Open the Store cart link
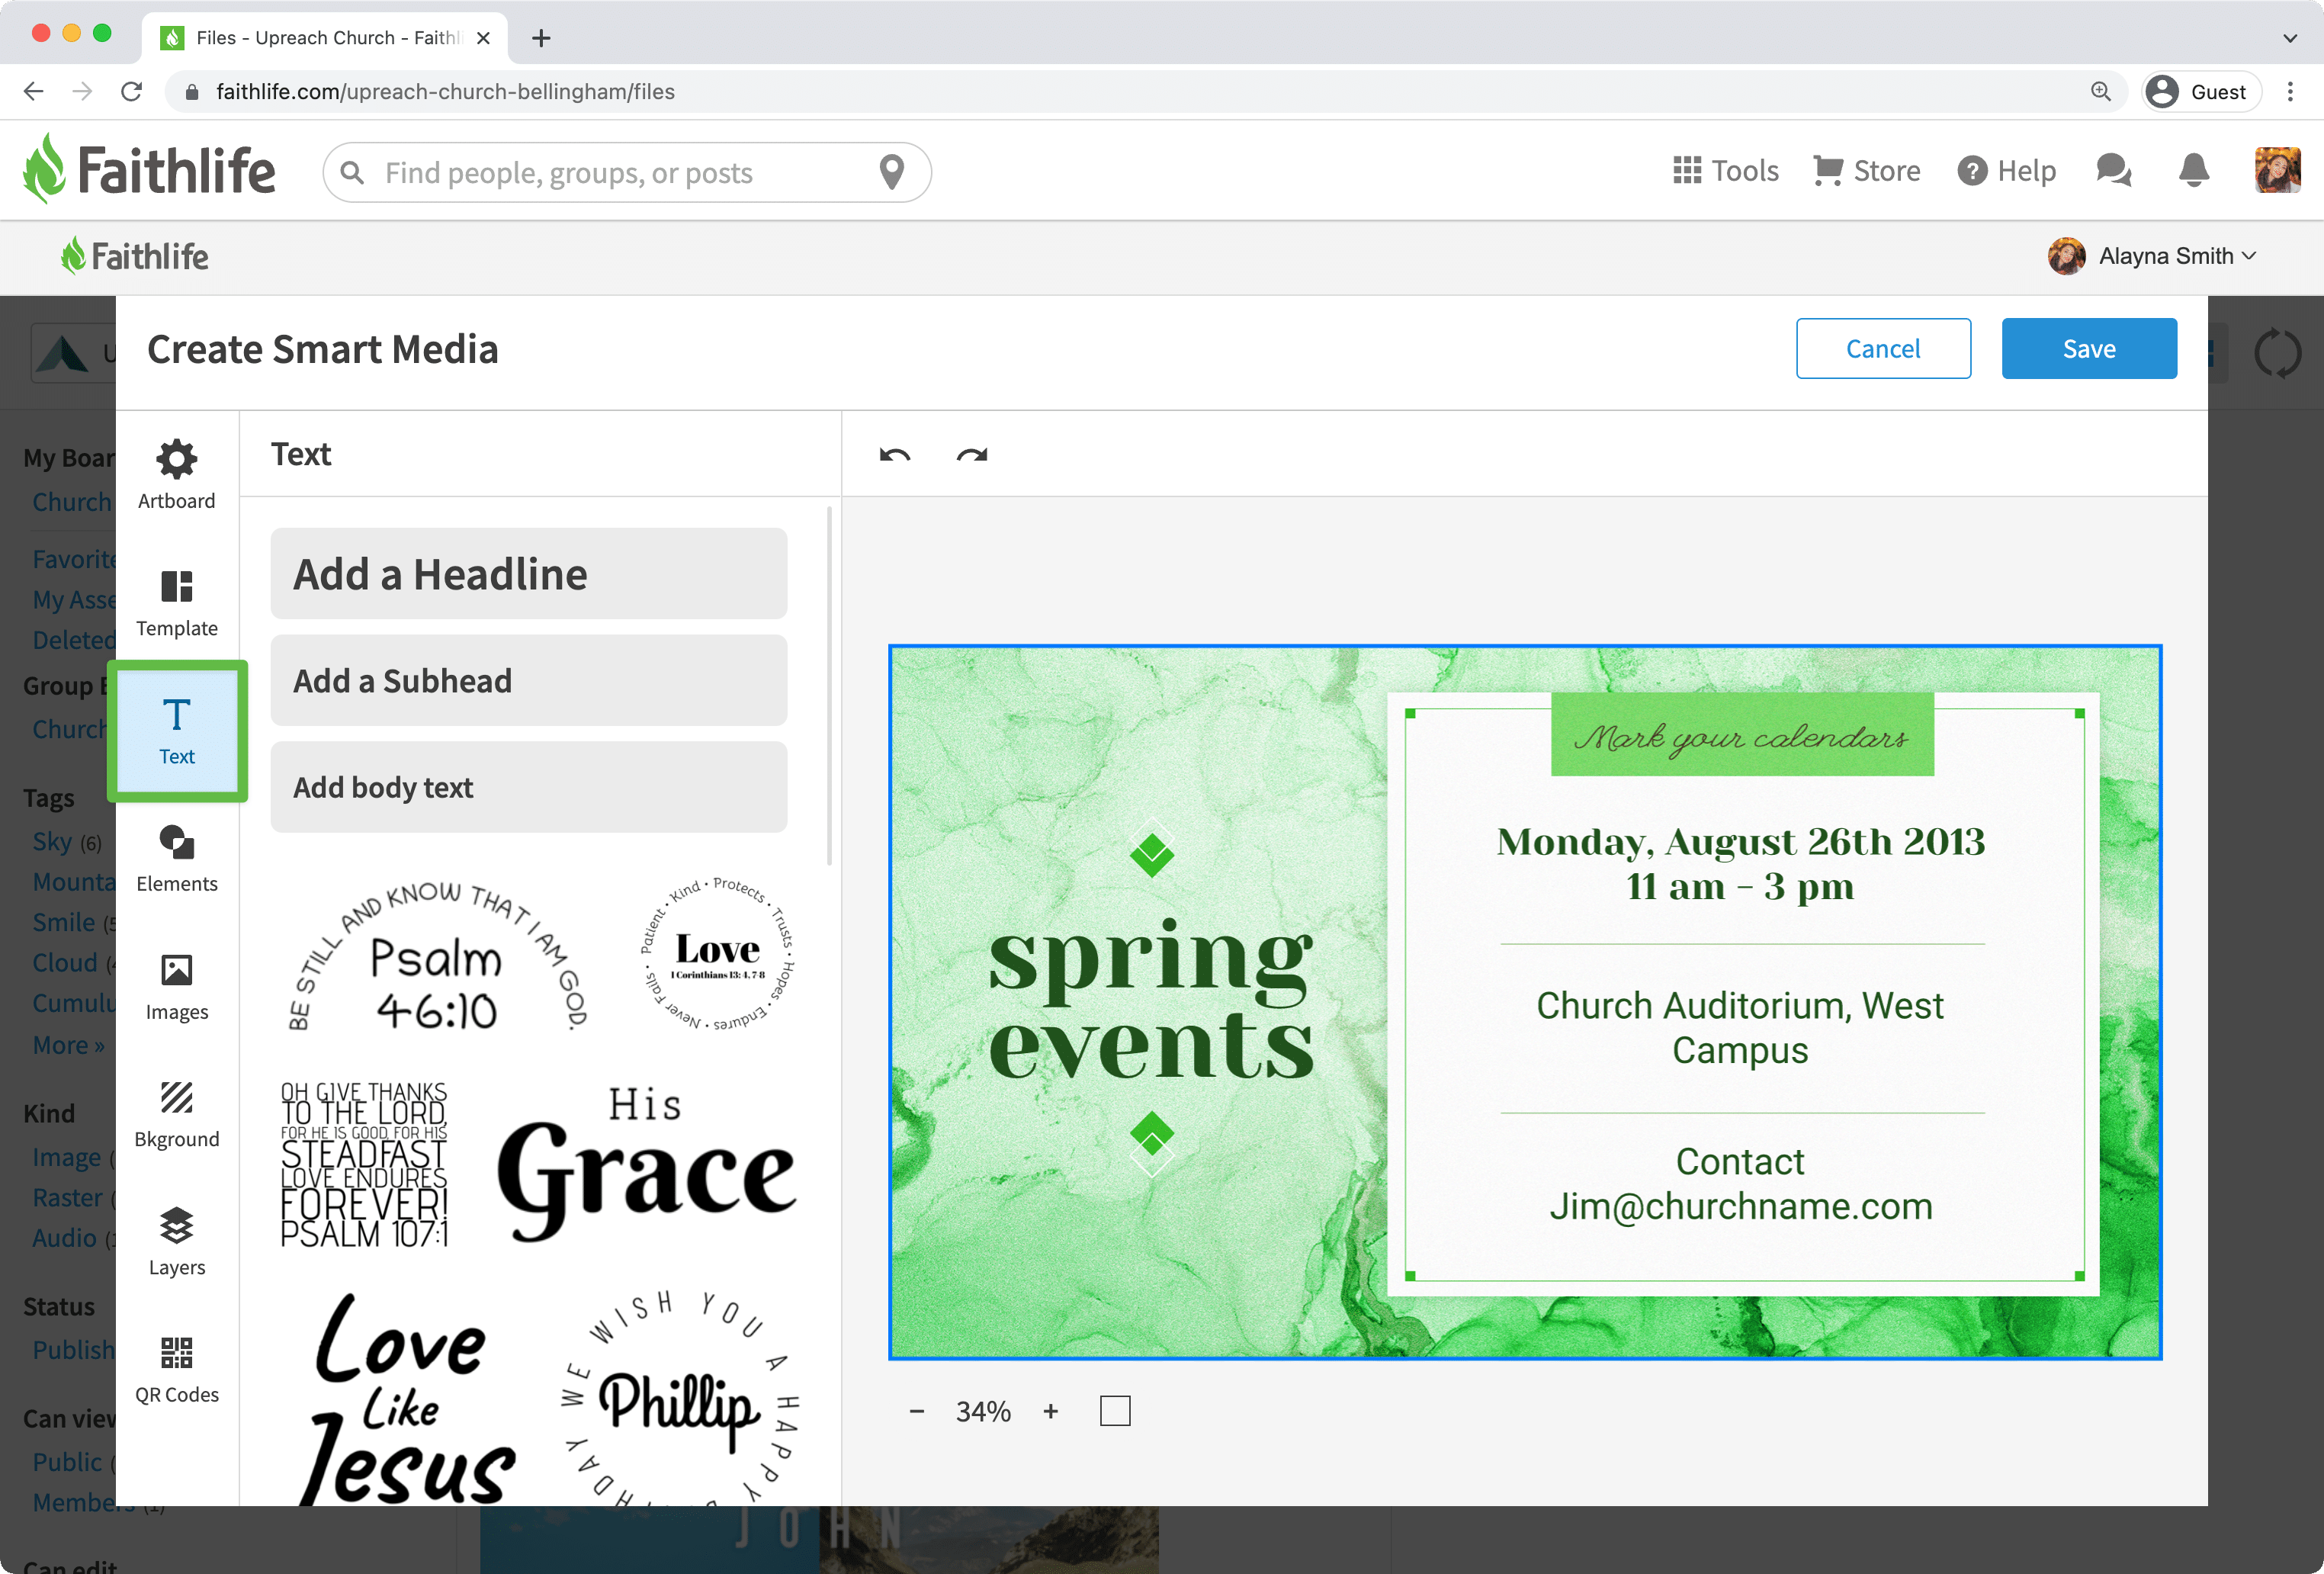 pyautogui.click(x=1866, y=171)
